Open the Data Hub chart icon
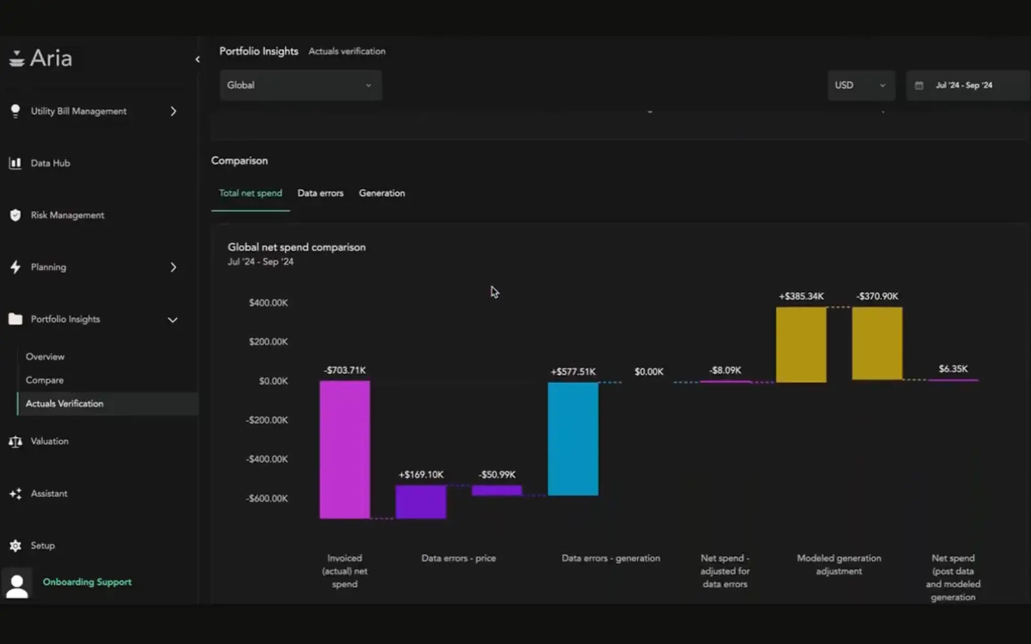Screen dimensions: 1031x644 click(15, 163)
